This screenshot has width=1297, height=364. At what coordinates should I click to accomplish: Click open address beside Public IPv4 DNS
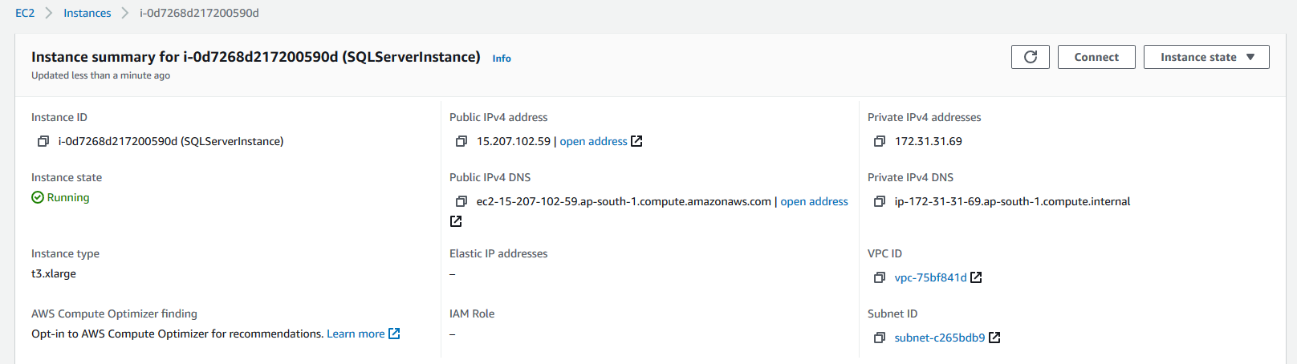click(814, 201)
